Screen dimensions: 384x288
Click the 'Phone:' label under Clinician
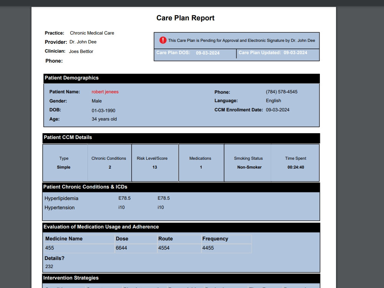pos(54,61)
